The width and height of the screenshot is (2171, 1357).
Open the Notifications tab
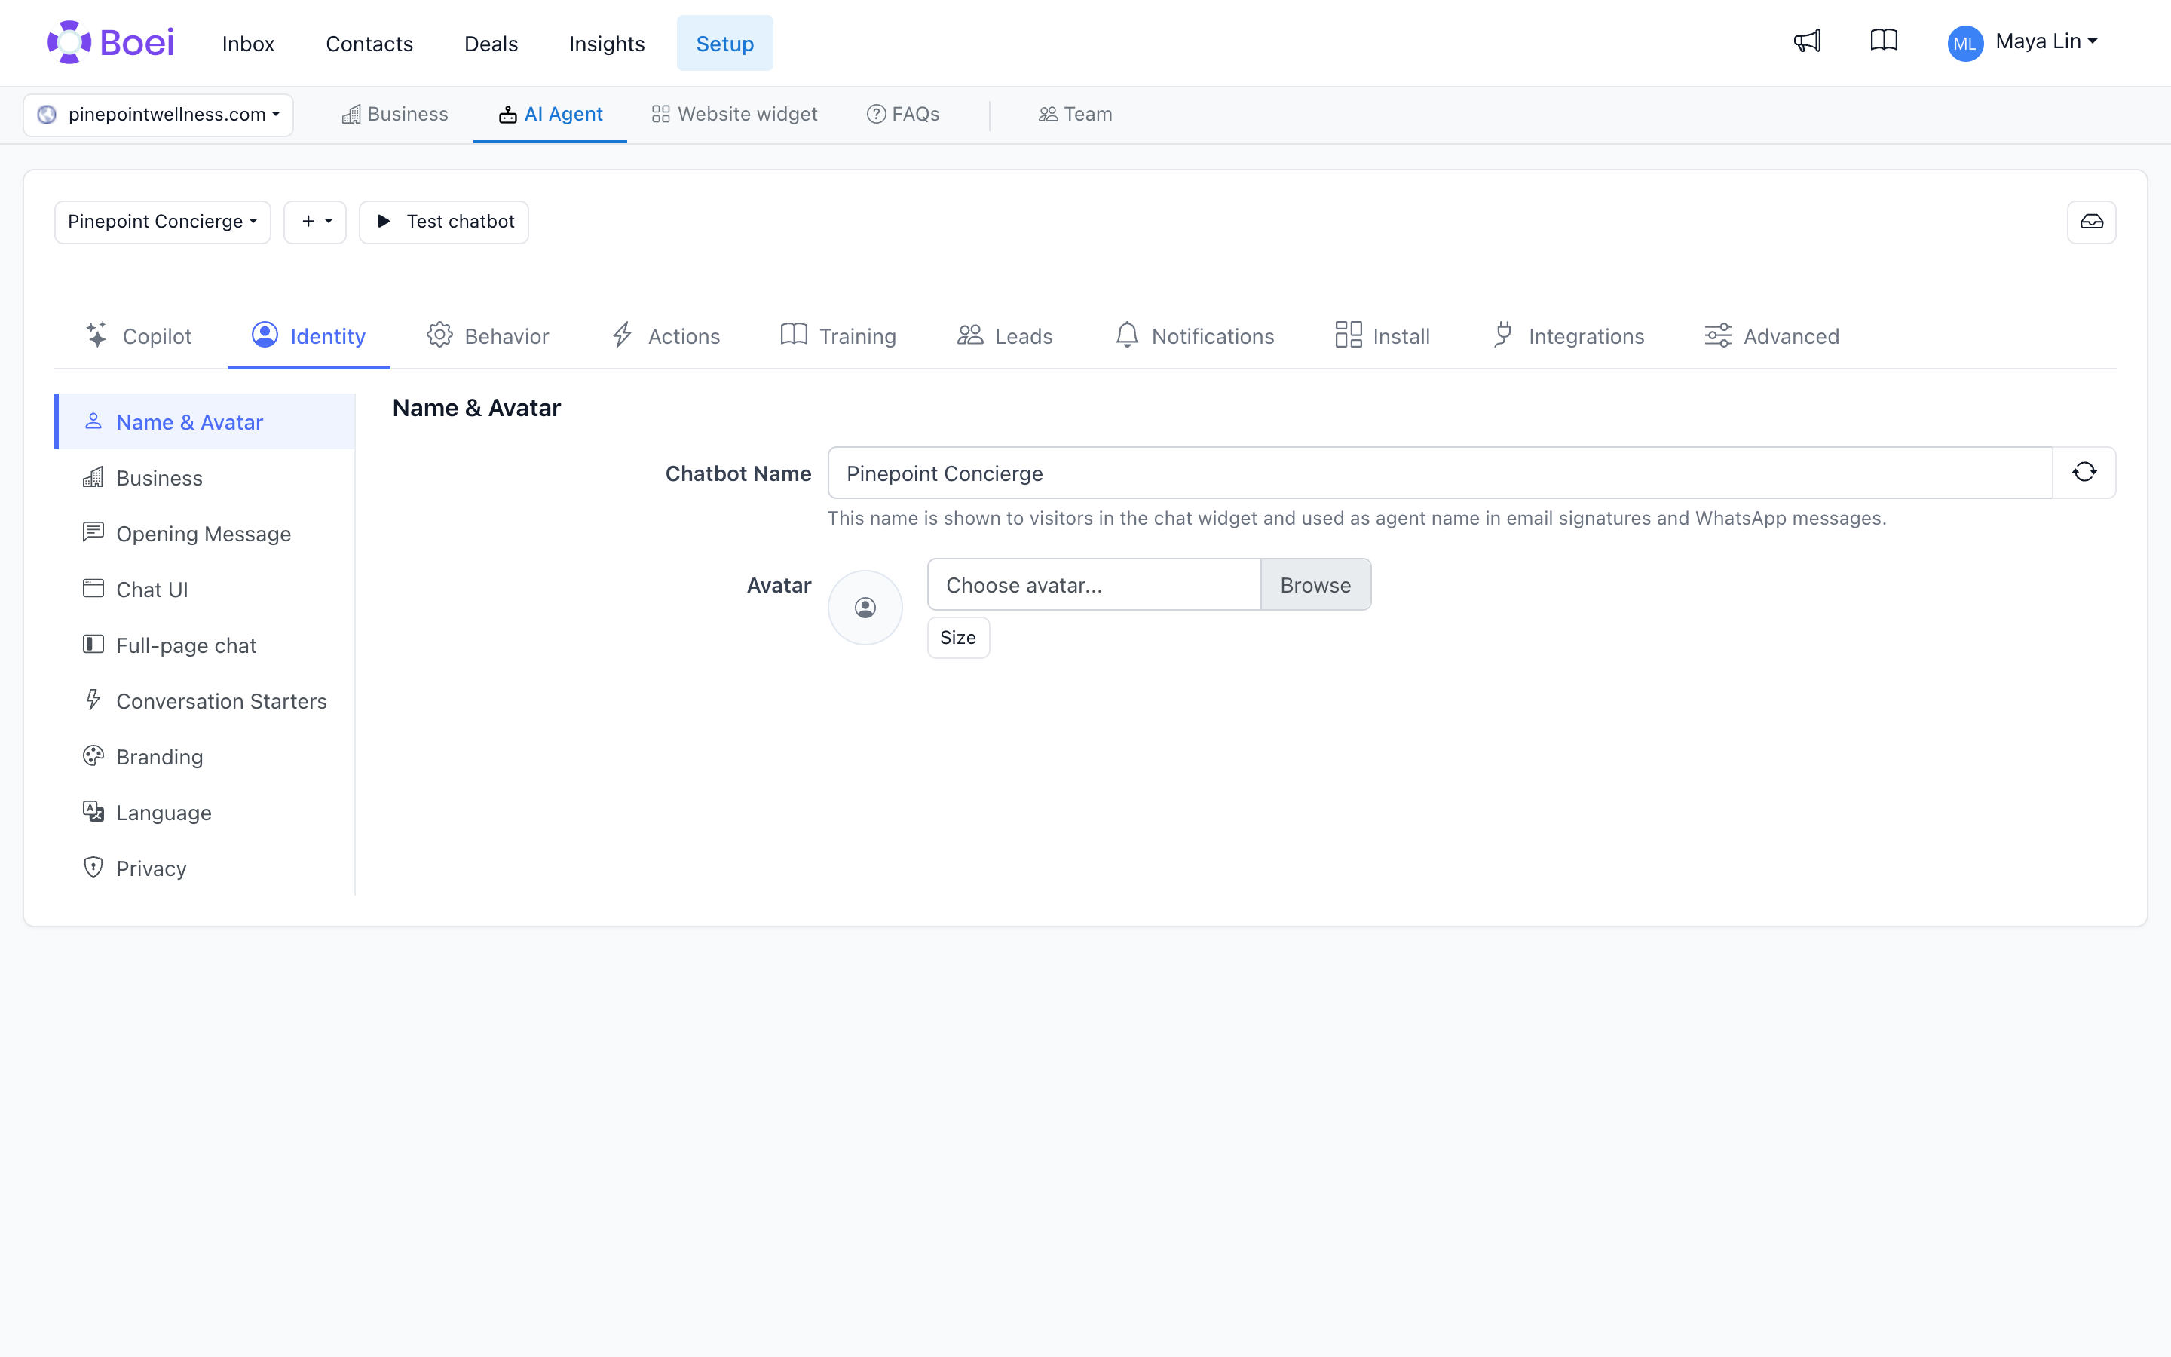(x=1194, y=335)
